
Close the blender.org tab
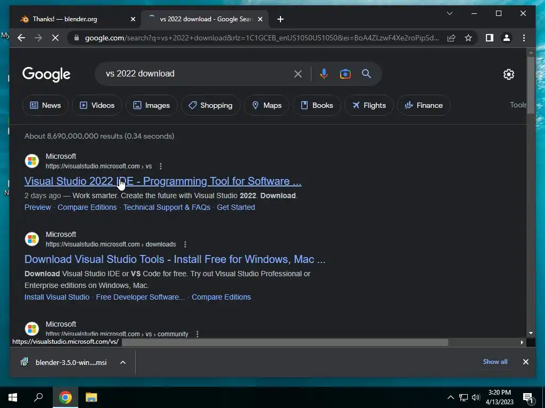coord(133,19)
